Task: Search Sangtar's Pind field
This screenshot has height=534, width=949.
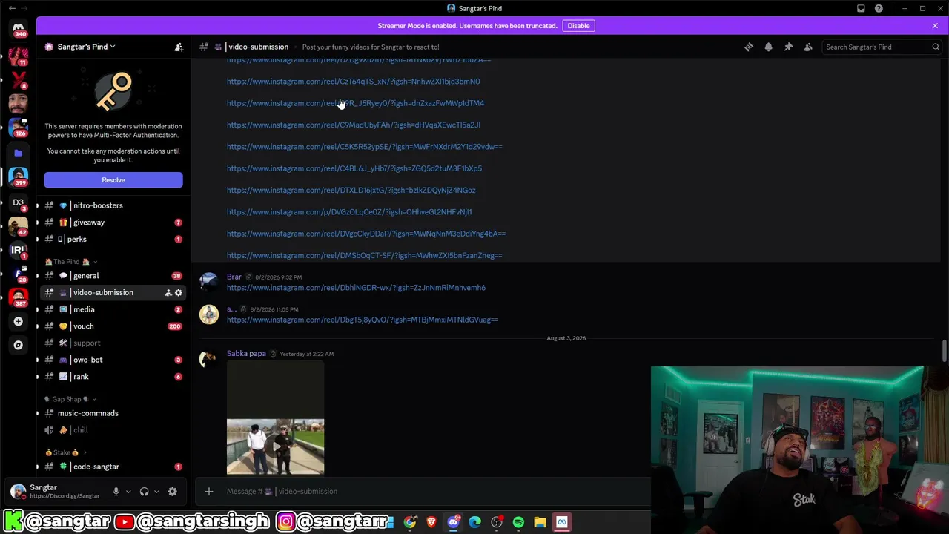Action: coord(882,47)
